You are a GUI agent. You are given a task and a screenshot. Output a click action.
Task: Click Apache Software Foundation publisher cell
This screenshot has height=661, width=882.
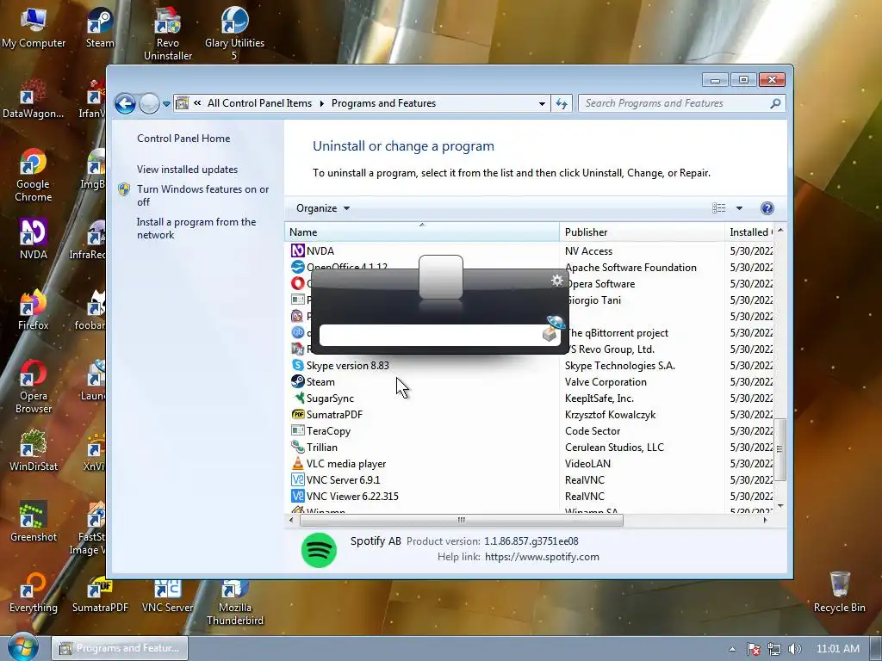pyautogui.click(x=630, y=268)
